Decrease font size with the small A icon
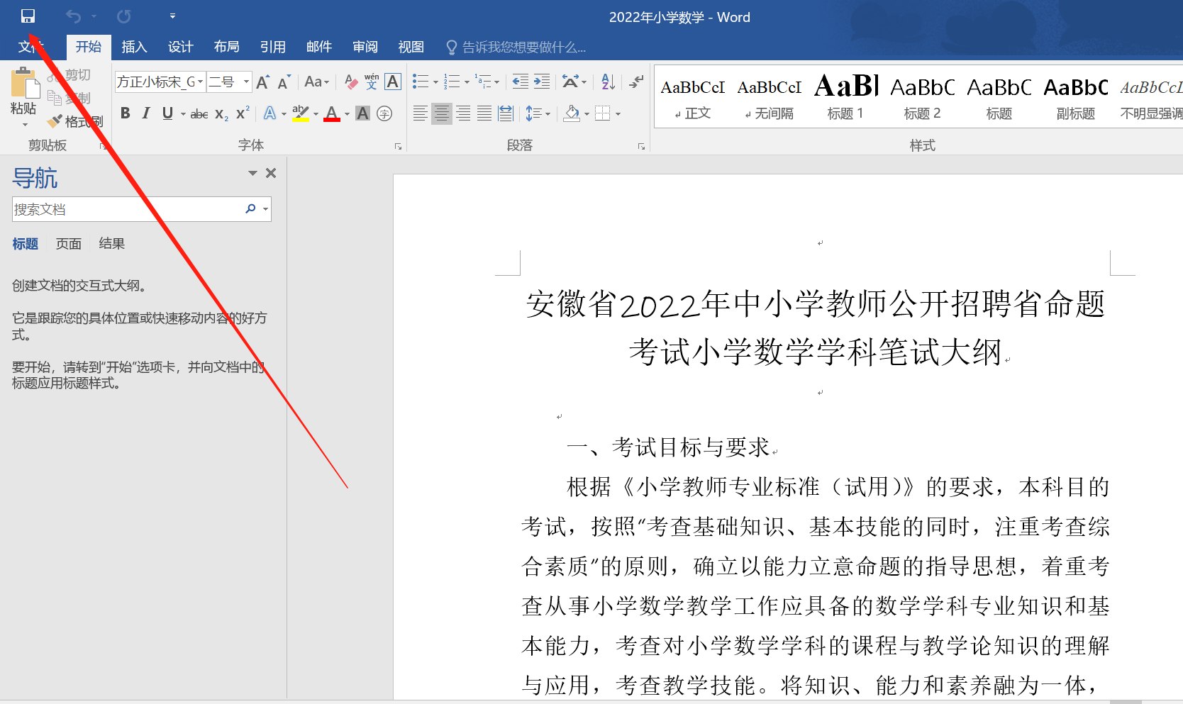Screen dimensions: 1183x704 284,82
